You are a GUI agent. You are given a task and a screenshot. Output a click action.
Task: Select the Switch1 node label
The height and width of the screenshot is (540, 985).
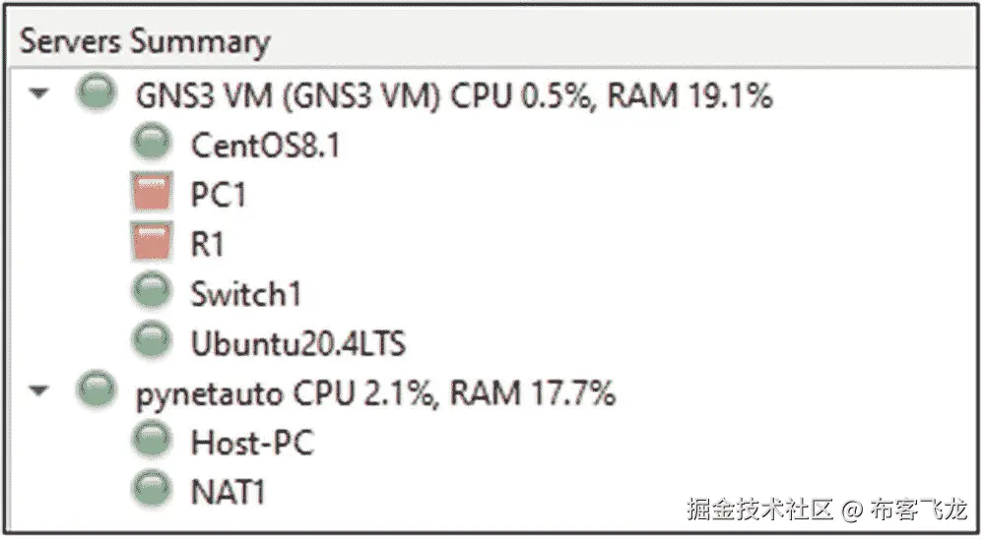pos(245,293)
